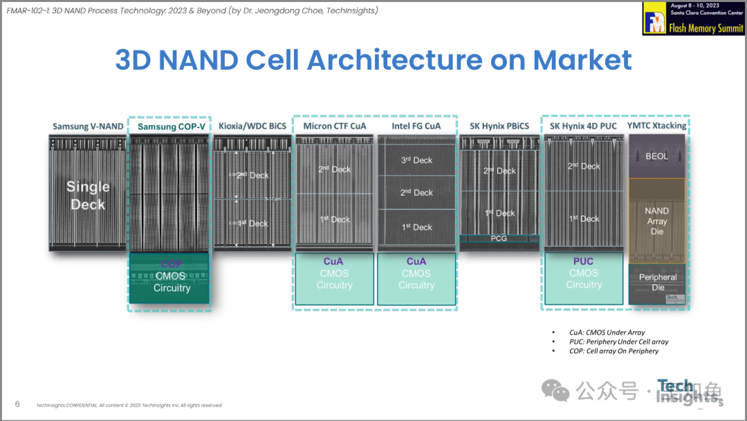The width and height of the screenshot is (747, 421).
Task: Click slide page number 6
Action: click(17, 404)
